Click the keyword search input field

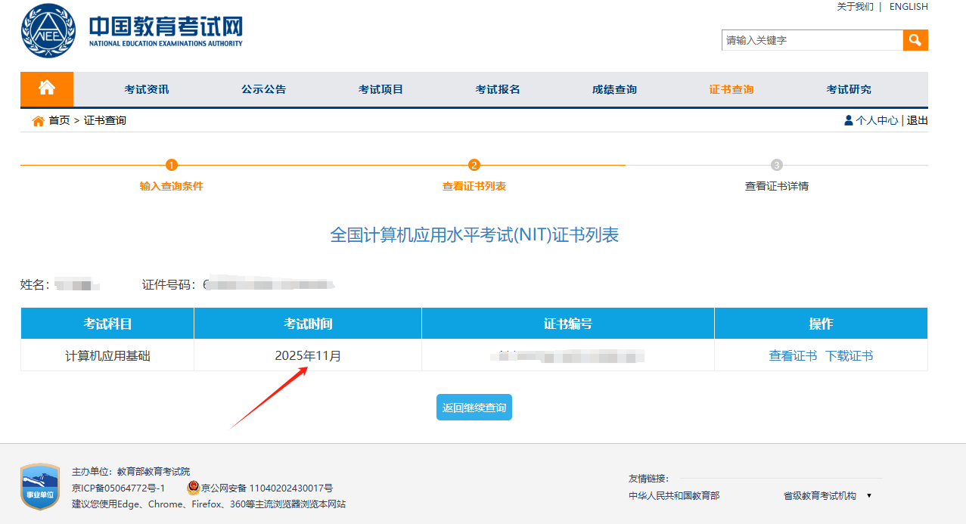pos(812,40)
